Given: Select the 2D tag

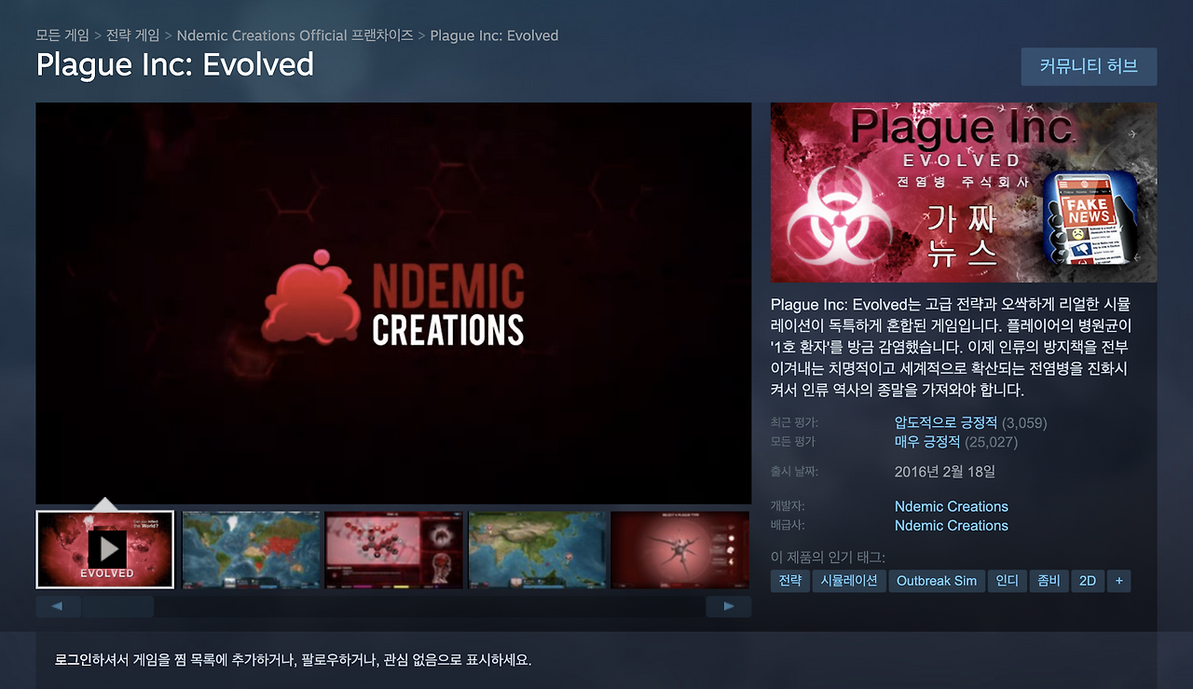Looking at the screenshot, I should (1088, 581).
